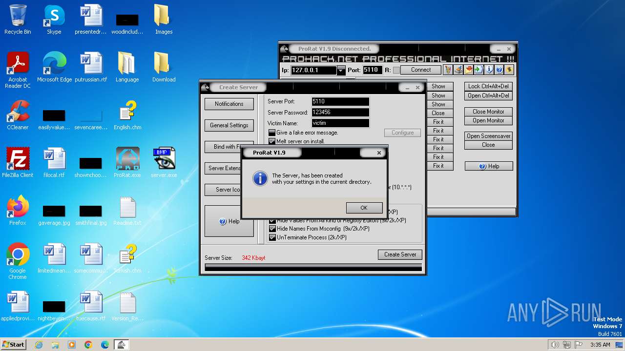Viewport: 625px width, 351px height.
Task: Open Server Icon section
Action: pos(223,190)
